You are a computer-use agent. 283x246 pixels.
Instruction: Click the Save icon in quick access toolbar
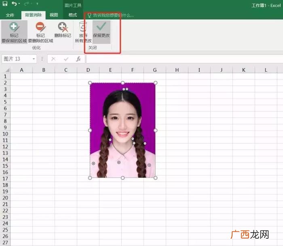click(5, 3)
